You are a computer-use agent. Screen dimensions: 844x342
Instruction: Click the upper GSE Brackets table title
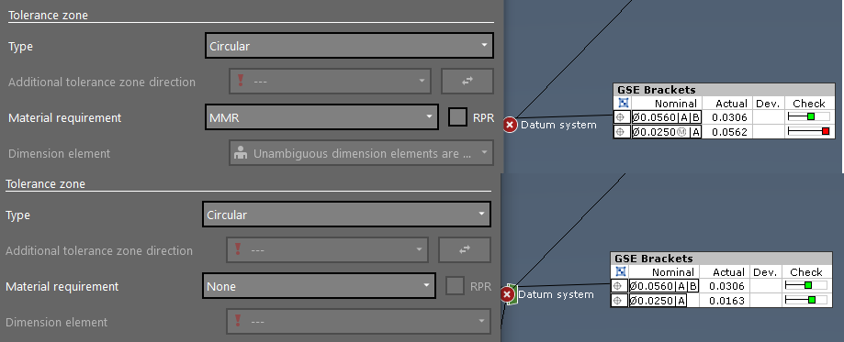point(649,90)
